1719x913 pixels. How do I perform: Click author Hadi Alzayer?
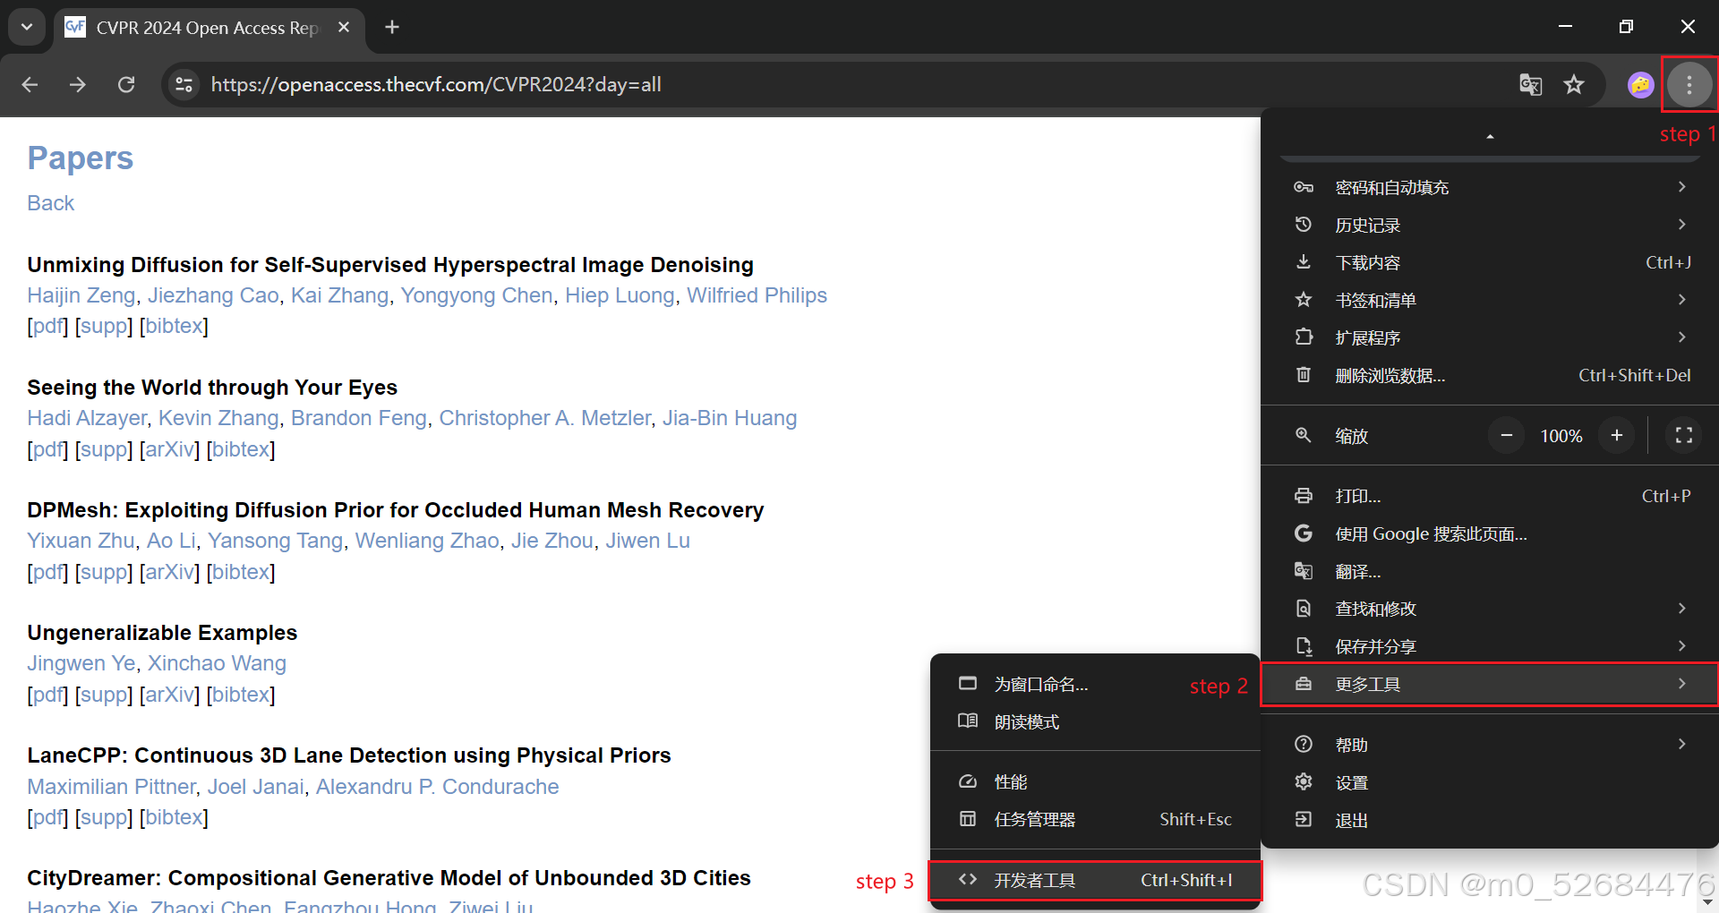click(x=87, y=418)
